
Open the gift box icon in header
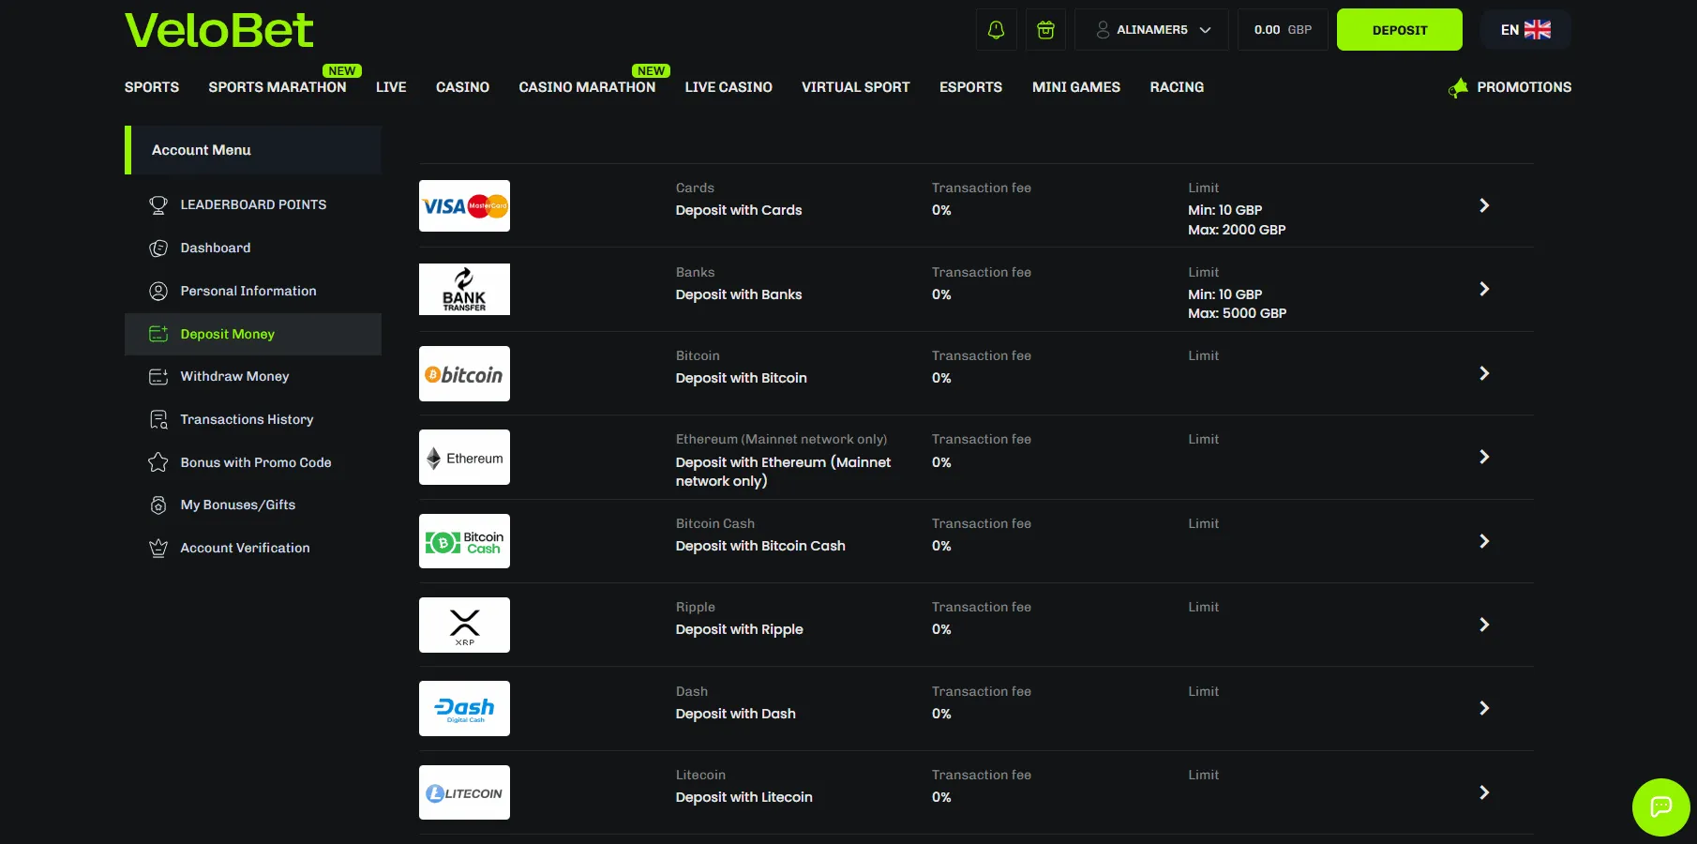(1045, 30)
